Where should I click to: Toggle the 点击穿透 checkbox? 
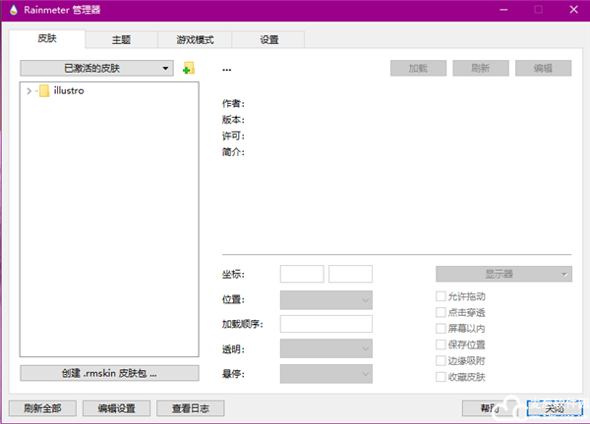441,312
